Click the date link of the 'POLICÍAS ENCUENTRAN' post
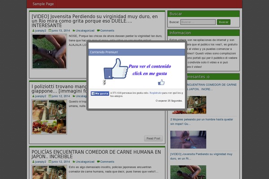269x179 pixels. pyautogui.click(x=61, y=162)
